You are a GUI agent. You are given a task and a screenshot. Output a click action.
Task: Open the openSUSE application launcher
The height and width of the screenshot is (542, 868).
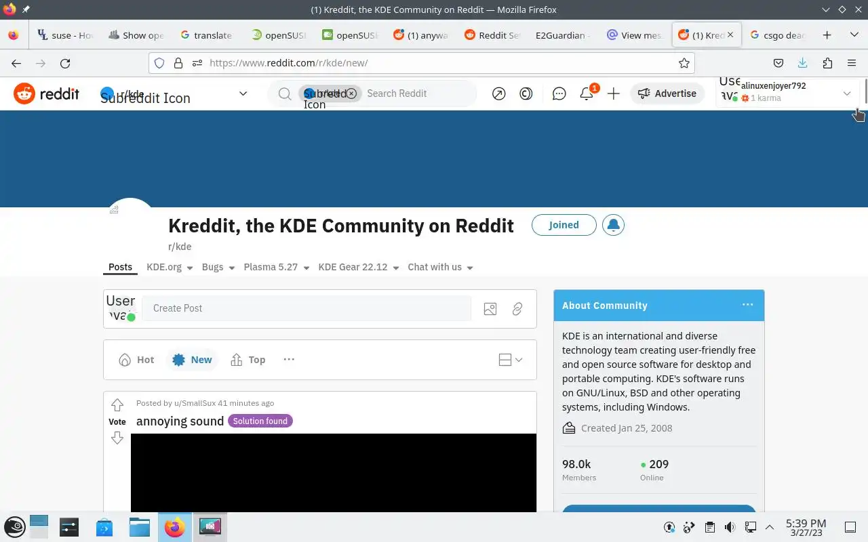(15, 527)
